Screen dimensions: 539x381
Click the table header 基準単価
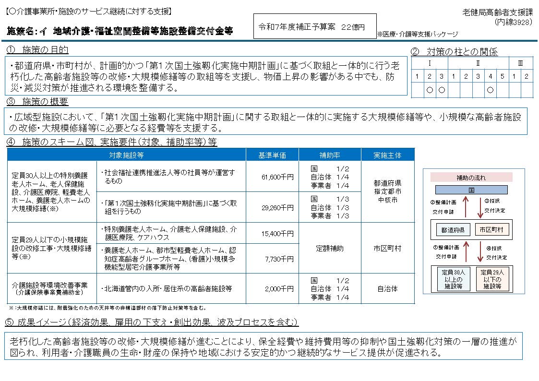272,155
